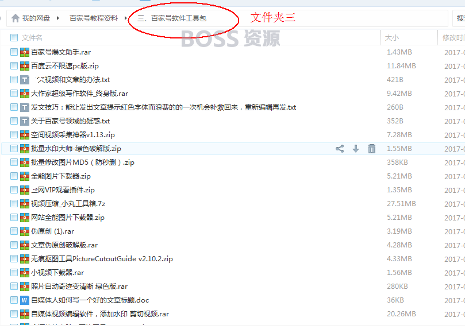
Task: Click archive icon of PictureCutoutGuide v2.10.2.zip
Action: 25,258
